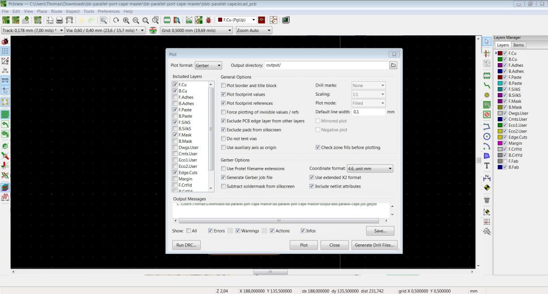This screenshot has width=548, height=294.
Task: Uncheck Generate Gerber job file
Action: click(x=224, y=177)
